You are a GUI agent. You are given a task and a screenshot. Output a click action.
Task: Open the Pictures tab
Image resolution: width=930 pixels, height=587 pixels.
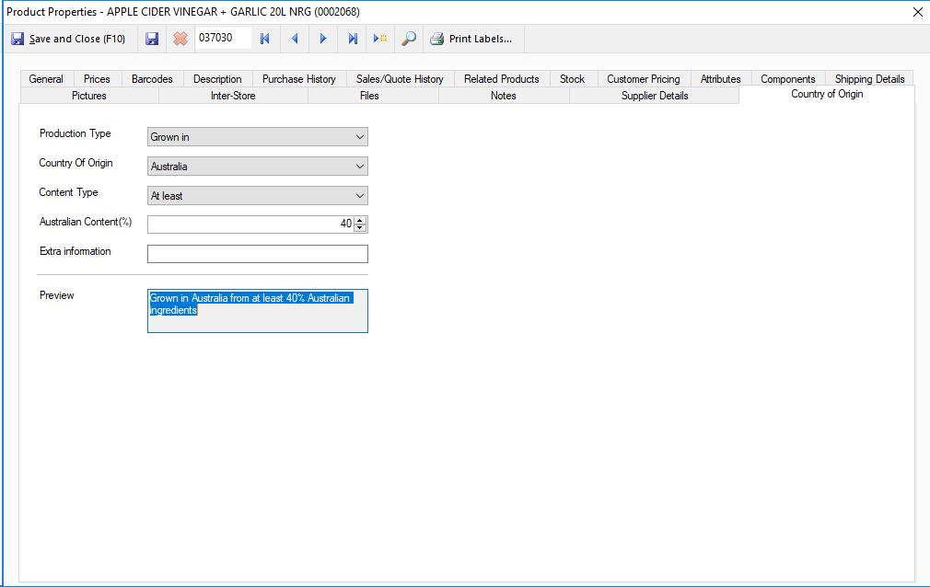point(89,96)
